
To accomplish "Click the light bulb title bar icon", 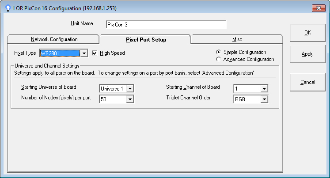I will 8,8.
